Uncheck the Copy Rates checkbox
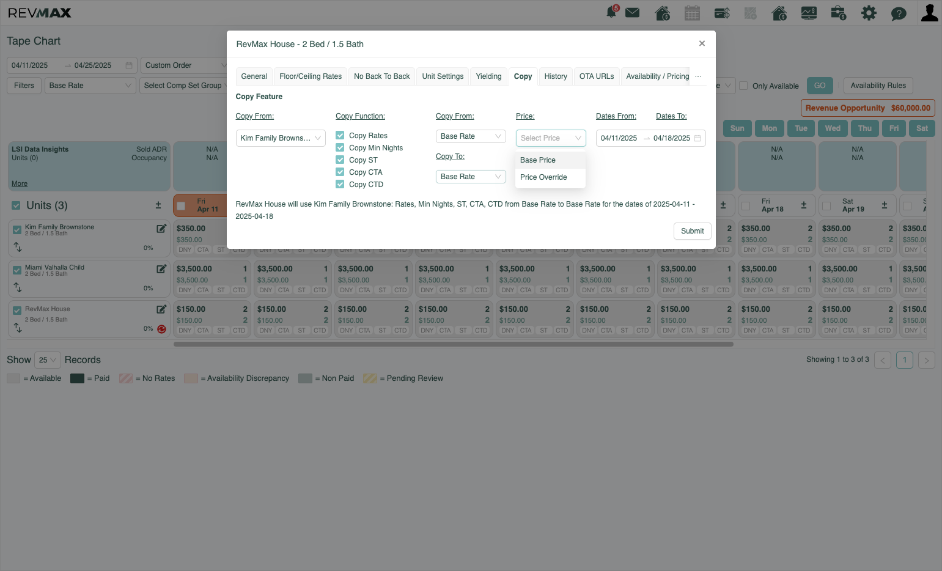Screen dimensions: 942x571 (340, 135)
